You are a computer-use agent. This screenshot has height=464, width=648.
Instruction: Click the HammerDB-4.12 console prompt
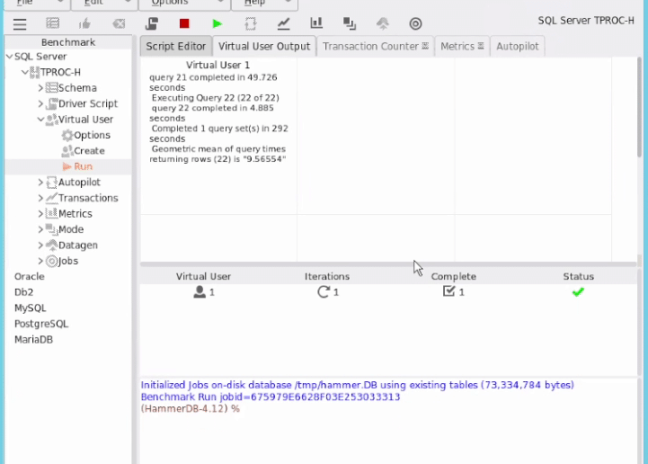click(x=191, y=409)
